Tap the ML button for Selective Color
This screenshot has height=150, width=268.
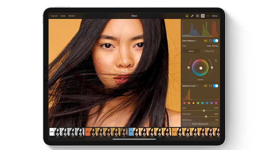pos(206,86)
